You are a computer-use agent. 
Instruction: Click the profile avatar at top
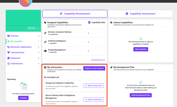click(x=26, y=3)
